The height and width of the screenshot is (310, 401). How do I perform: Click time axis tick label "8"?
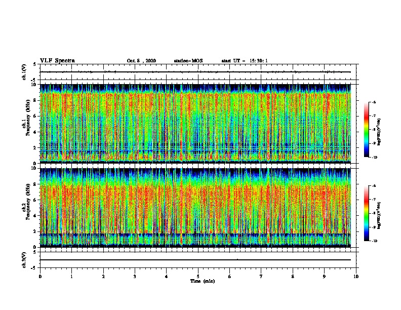[x=293, y=277]
